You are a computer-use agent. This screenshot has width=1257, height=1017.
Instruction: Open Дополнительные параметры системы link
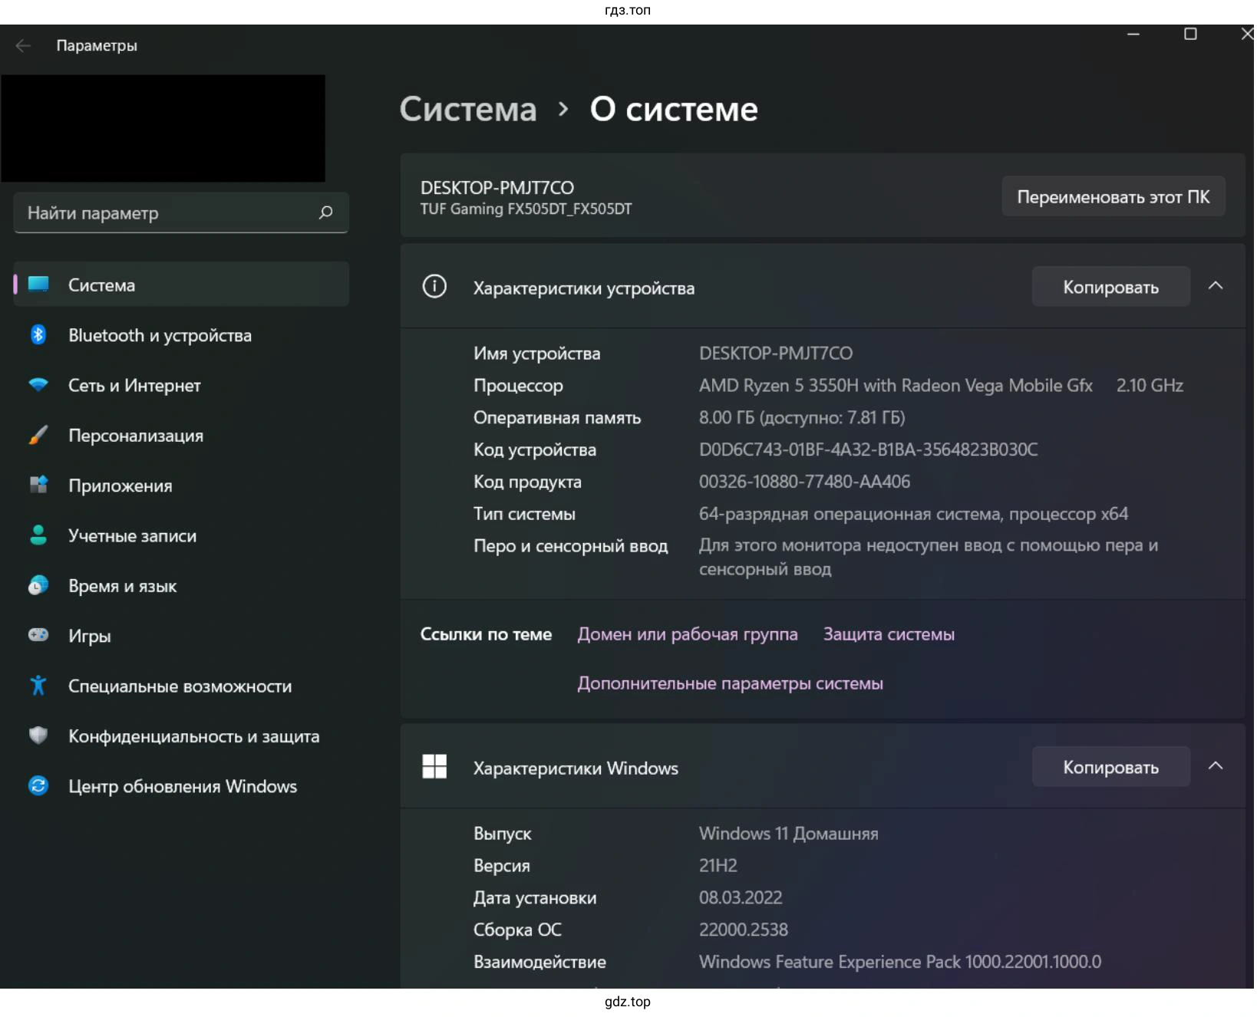click(x=730, y=683)
